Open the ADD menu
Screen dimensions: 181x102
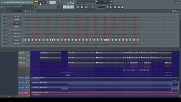[8, 2]
